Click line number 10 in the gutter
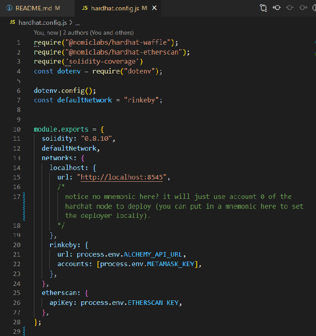 [x=17, y=129]
